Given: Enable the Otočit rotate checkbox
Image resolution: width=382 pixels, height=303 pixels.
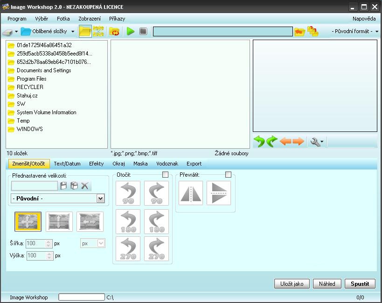Looking at the screenshot, I should (166, 175).
